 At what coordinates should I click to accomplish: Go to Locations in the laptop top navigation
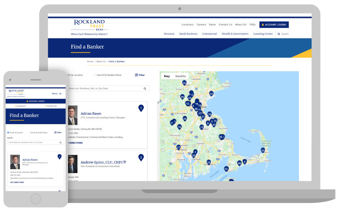pos(188,25)
